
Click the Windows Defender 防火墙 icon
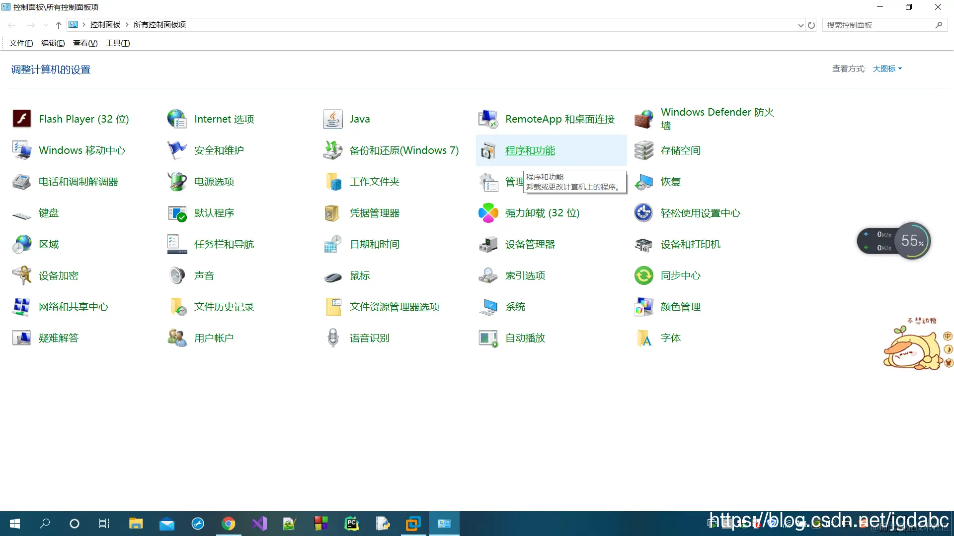644,119
